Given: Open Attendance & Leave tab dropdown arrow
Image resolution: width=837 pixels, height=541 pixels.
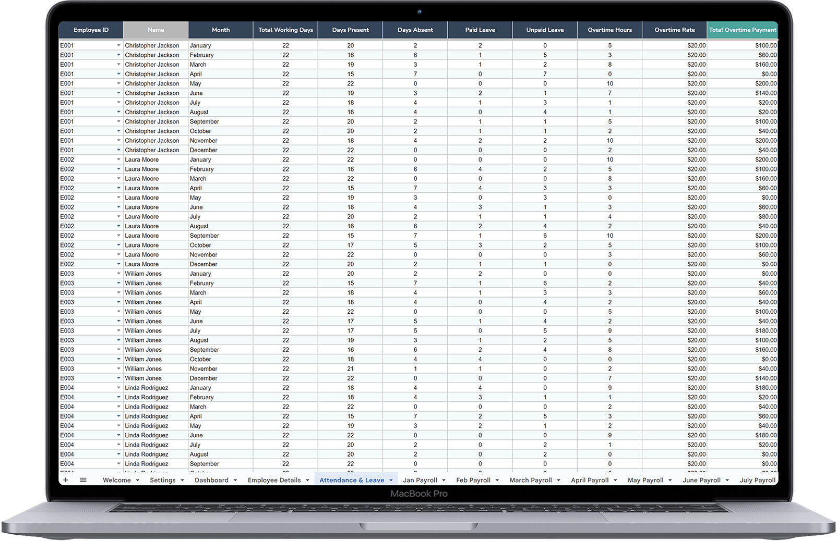Looking at the screenshot, I should 391,481.
